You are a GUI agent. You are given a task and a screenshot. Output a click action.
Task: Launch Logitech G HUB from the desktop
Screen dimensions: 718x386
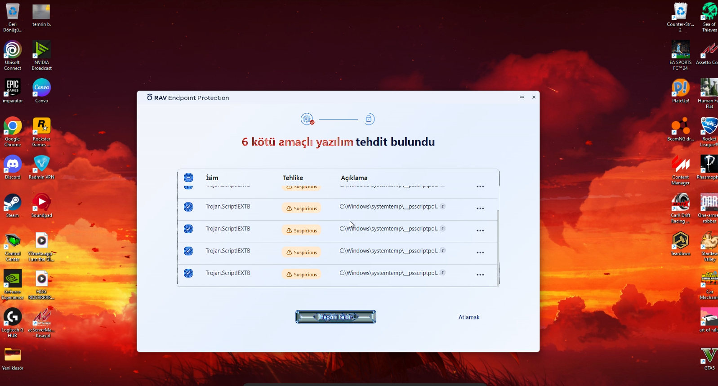[x=13, y=324]
